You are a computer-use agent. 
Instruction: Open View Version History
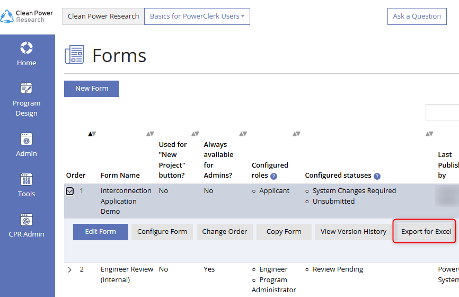point(354,232)
